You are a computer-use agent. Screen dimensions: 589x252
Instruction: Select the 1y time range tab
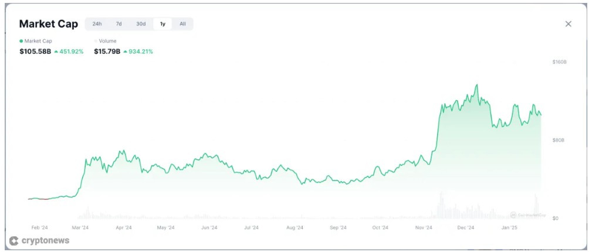pyautogui.click(x=163, y=24)
